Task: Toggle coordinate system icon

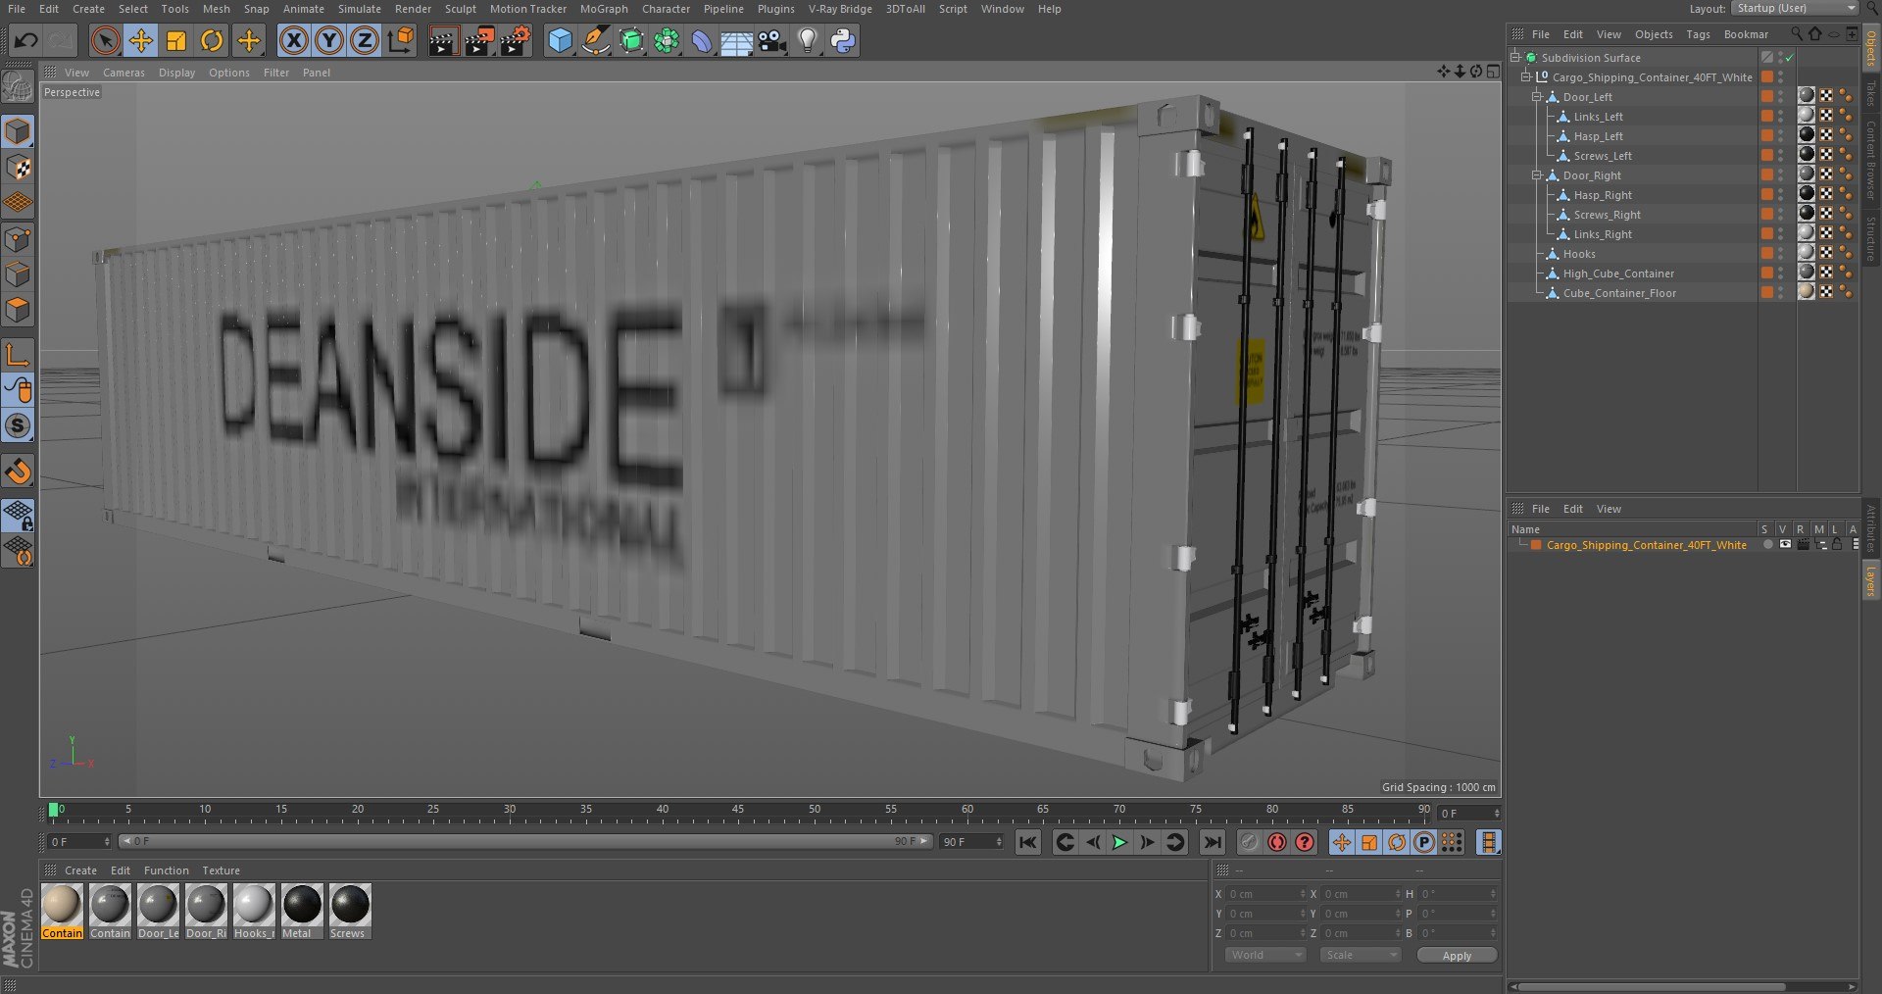Action: tap(401, 40)
